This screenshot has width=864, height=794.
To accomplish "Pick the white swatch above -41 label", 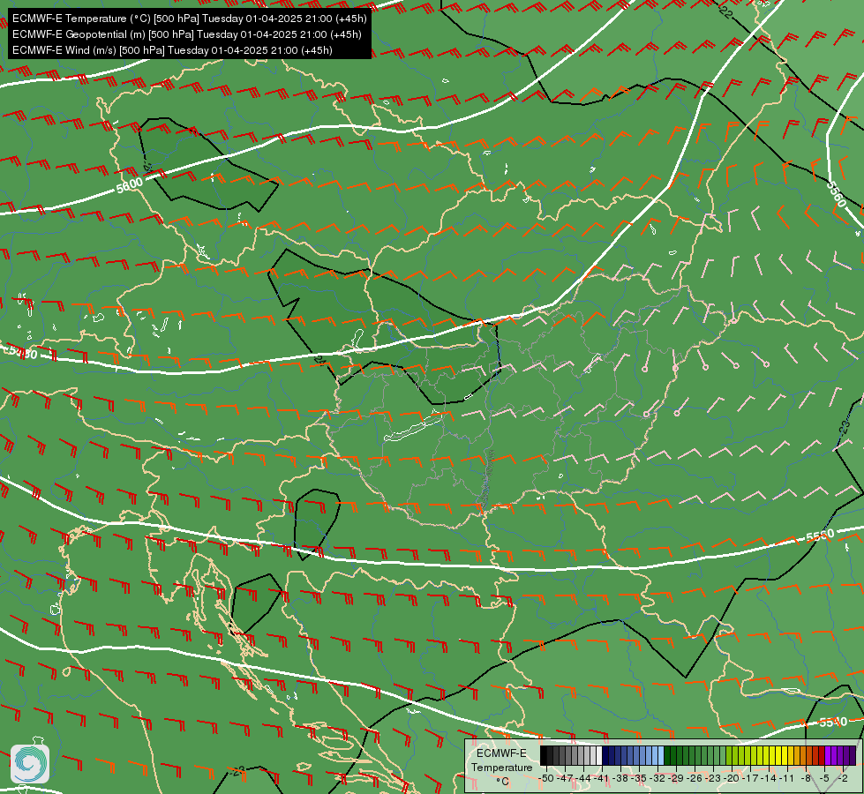I will [599, 755].
